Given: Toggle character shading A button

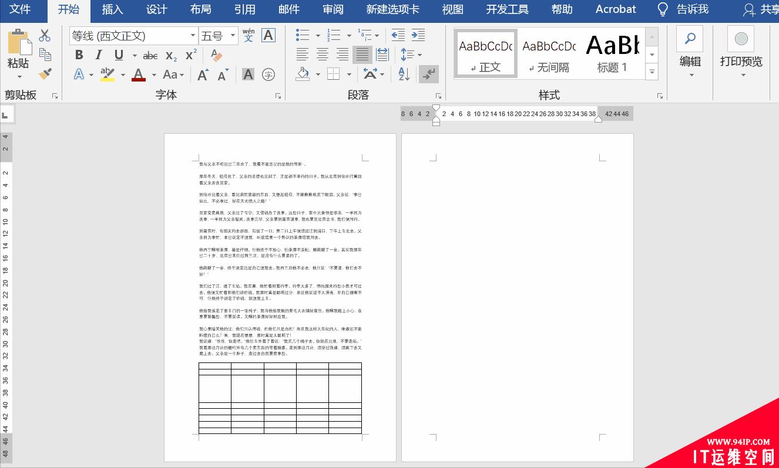Looking at the screenshot, I should pos(248,74).
